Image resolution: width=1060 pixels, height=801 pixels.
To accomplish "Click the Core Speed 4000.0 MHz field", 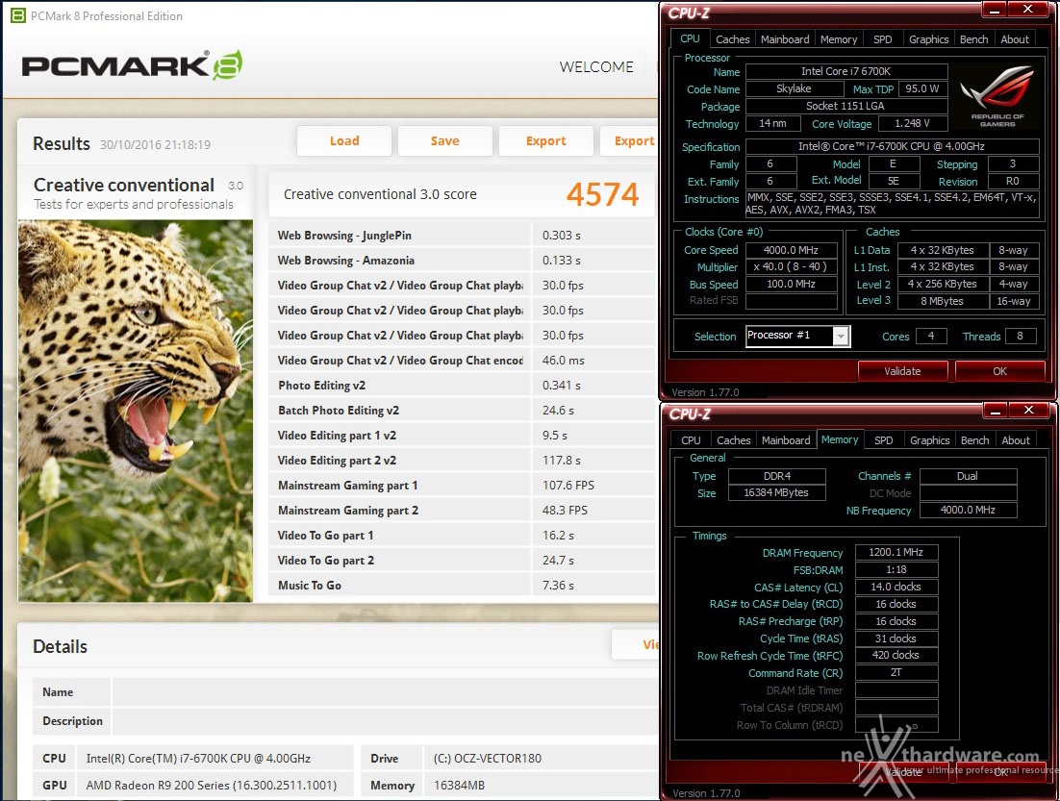I will pyautogui.click(x=791, y=250).
